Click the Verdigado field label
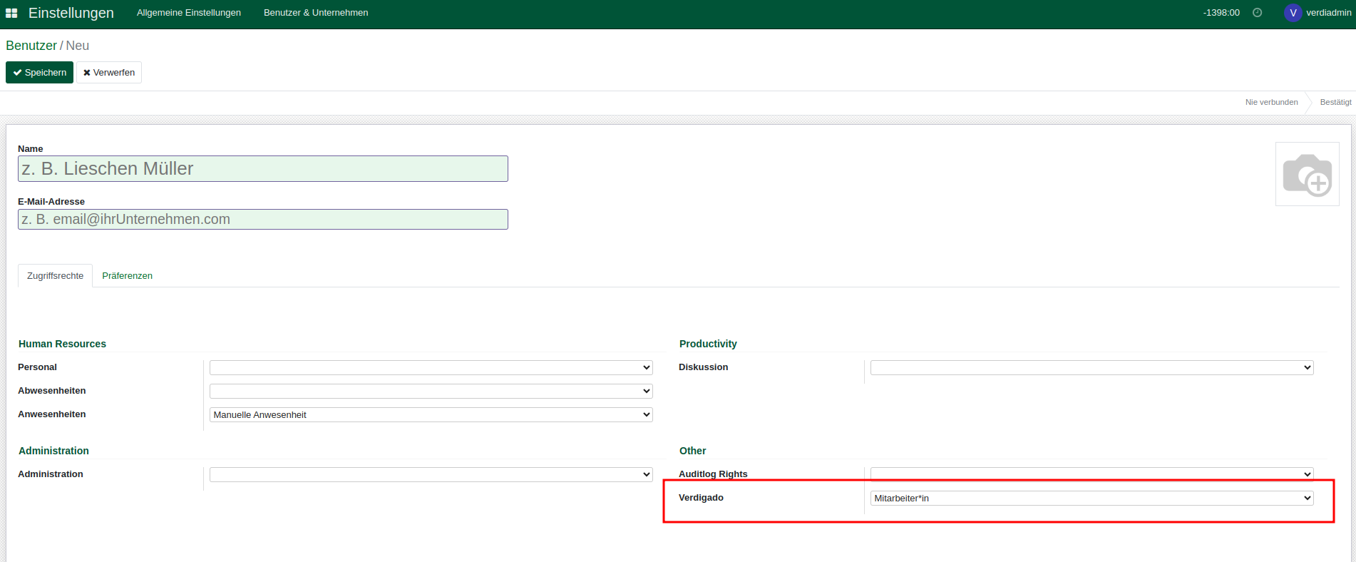Viewport: 1356px width, 562px height. 701,498
